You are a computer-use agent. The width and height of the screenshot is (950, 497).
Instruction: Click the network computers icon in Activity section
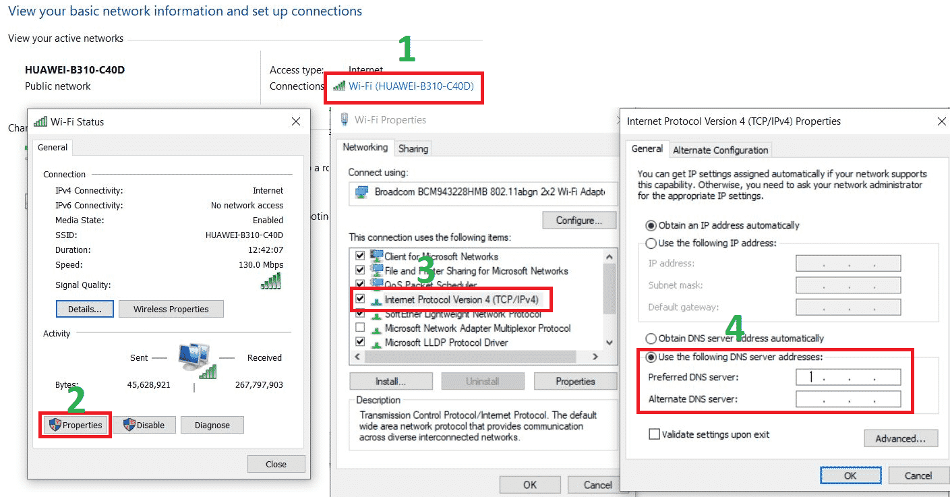(198, 361)
